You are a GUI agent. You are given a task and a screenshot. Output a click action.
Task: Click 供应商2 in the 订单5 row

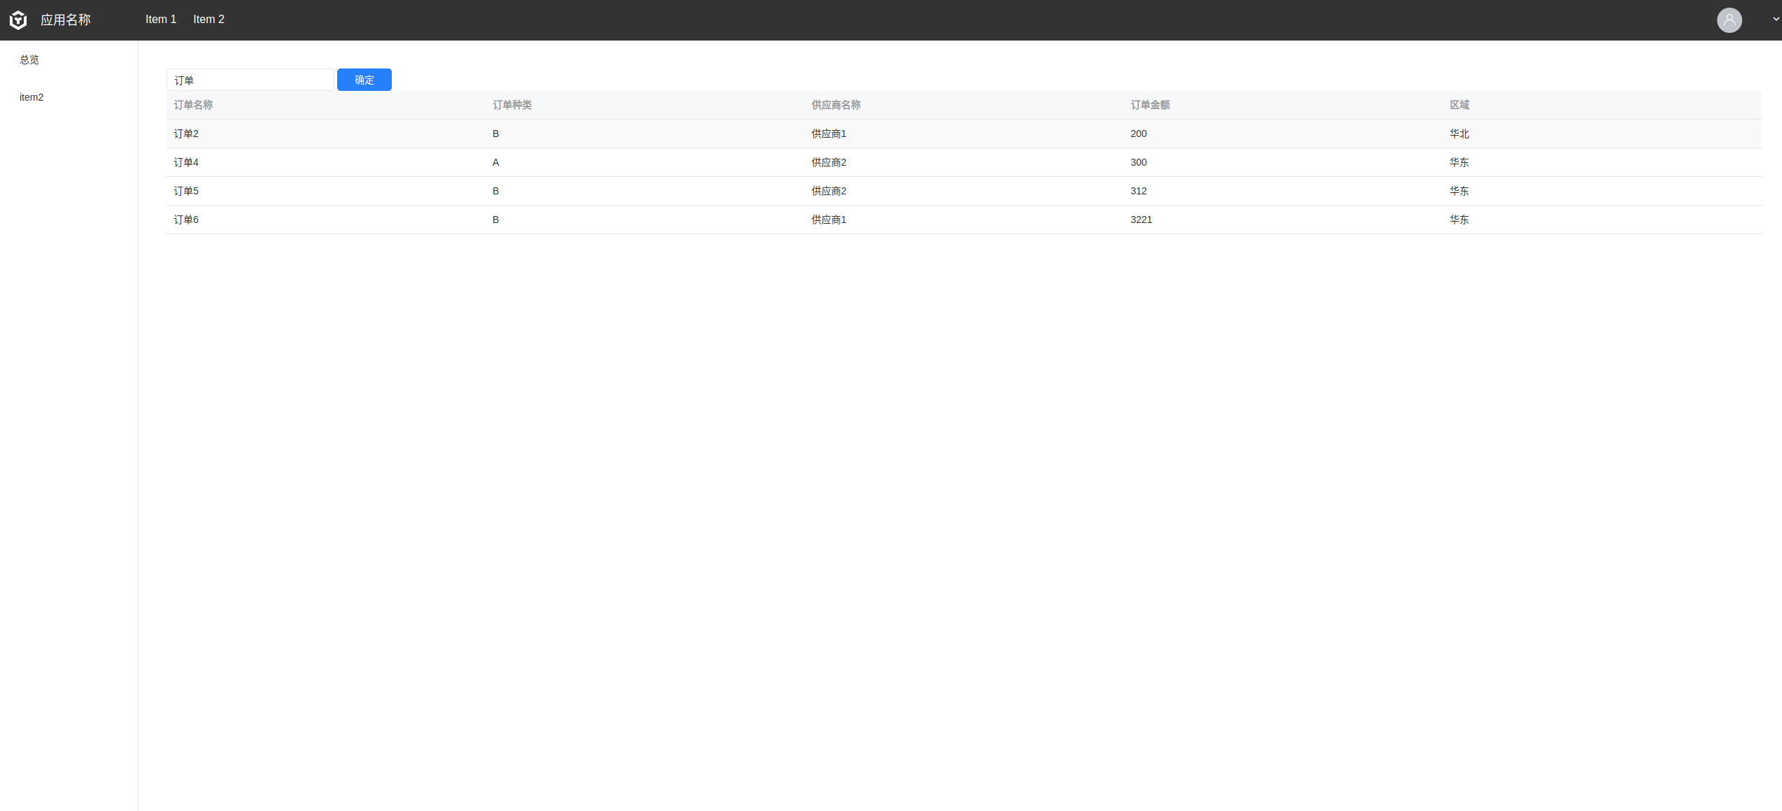[x=829, y=191]
